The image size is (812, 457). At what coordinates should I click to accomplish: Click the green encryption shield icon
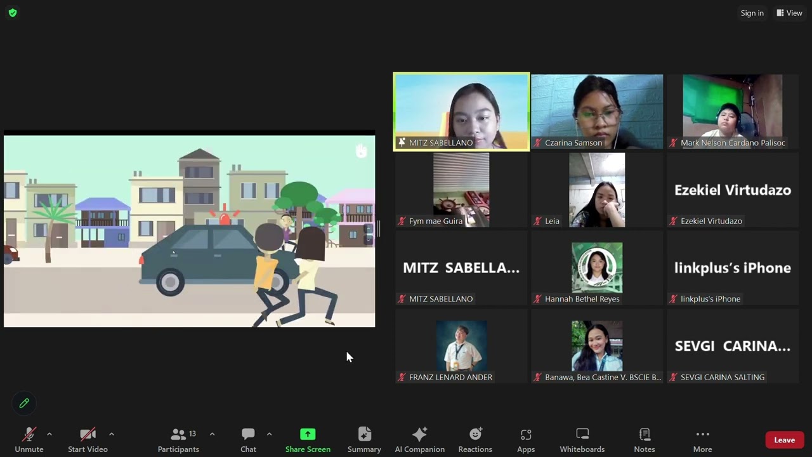tap(13, 13)
